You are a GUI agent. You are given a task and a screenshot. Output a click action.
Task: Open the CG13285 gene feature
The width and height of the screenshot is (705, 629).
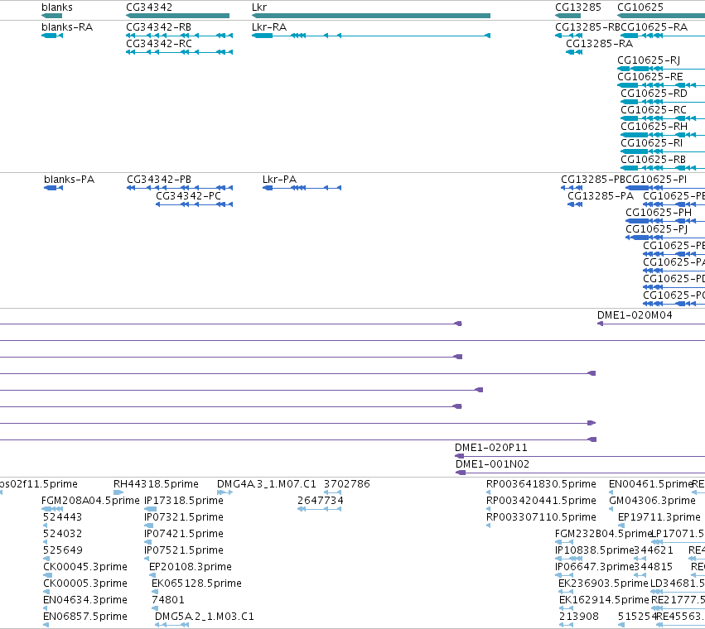567,16
